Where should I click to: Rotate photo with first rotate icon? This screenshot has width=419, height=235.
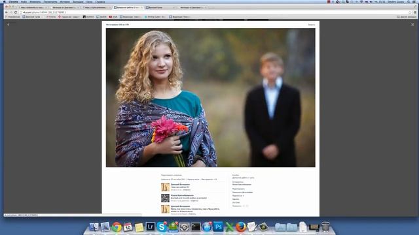coord(244,206)
